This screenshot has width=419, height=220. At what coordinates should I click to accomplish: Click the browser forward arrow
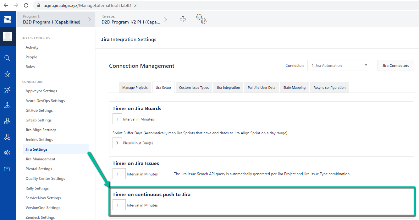pyautogui.click(x=16, y=5)
